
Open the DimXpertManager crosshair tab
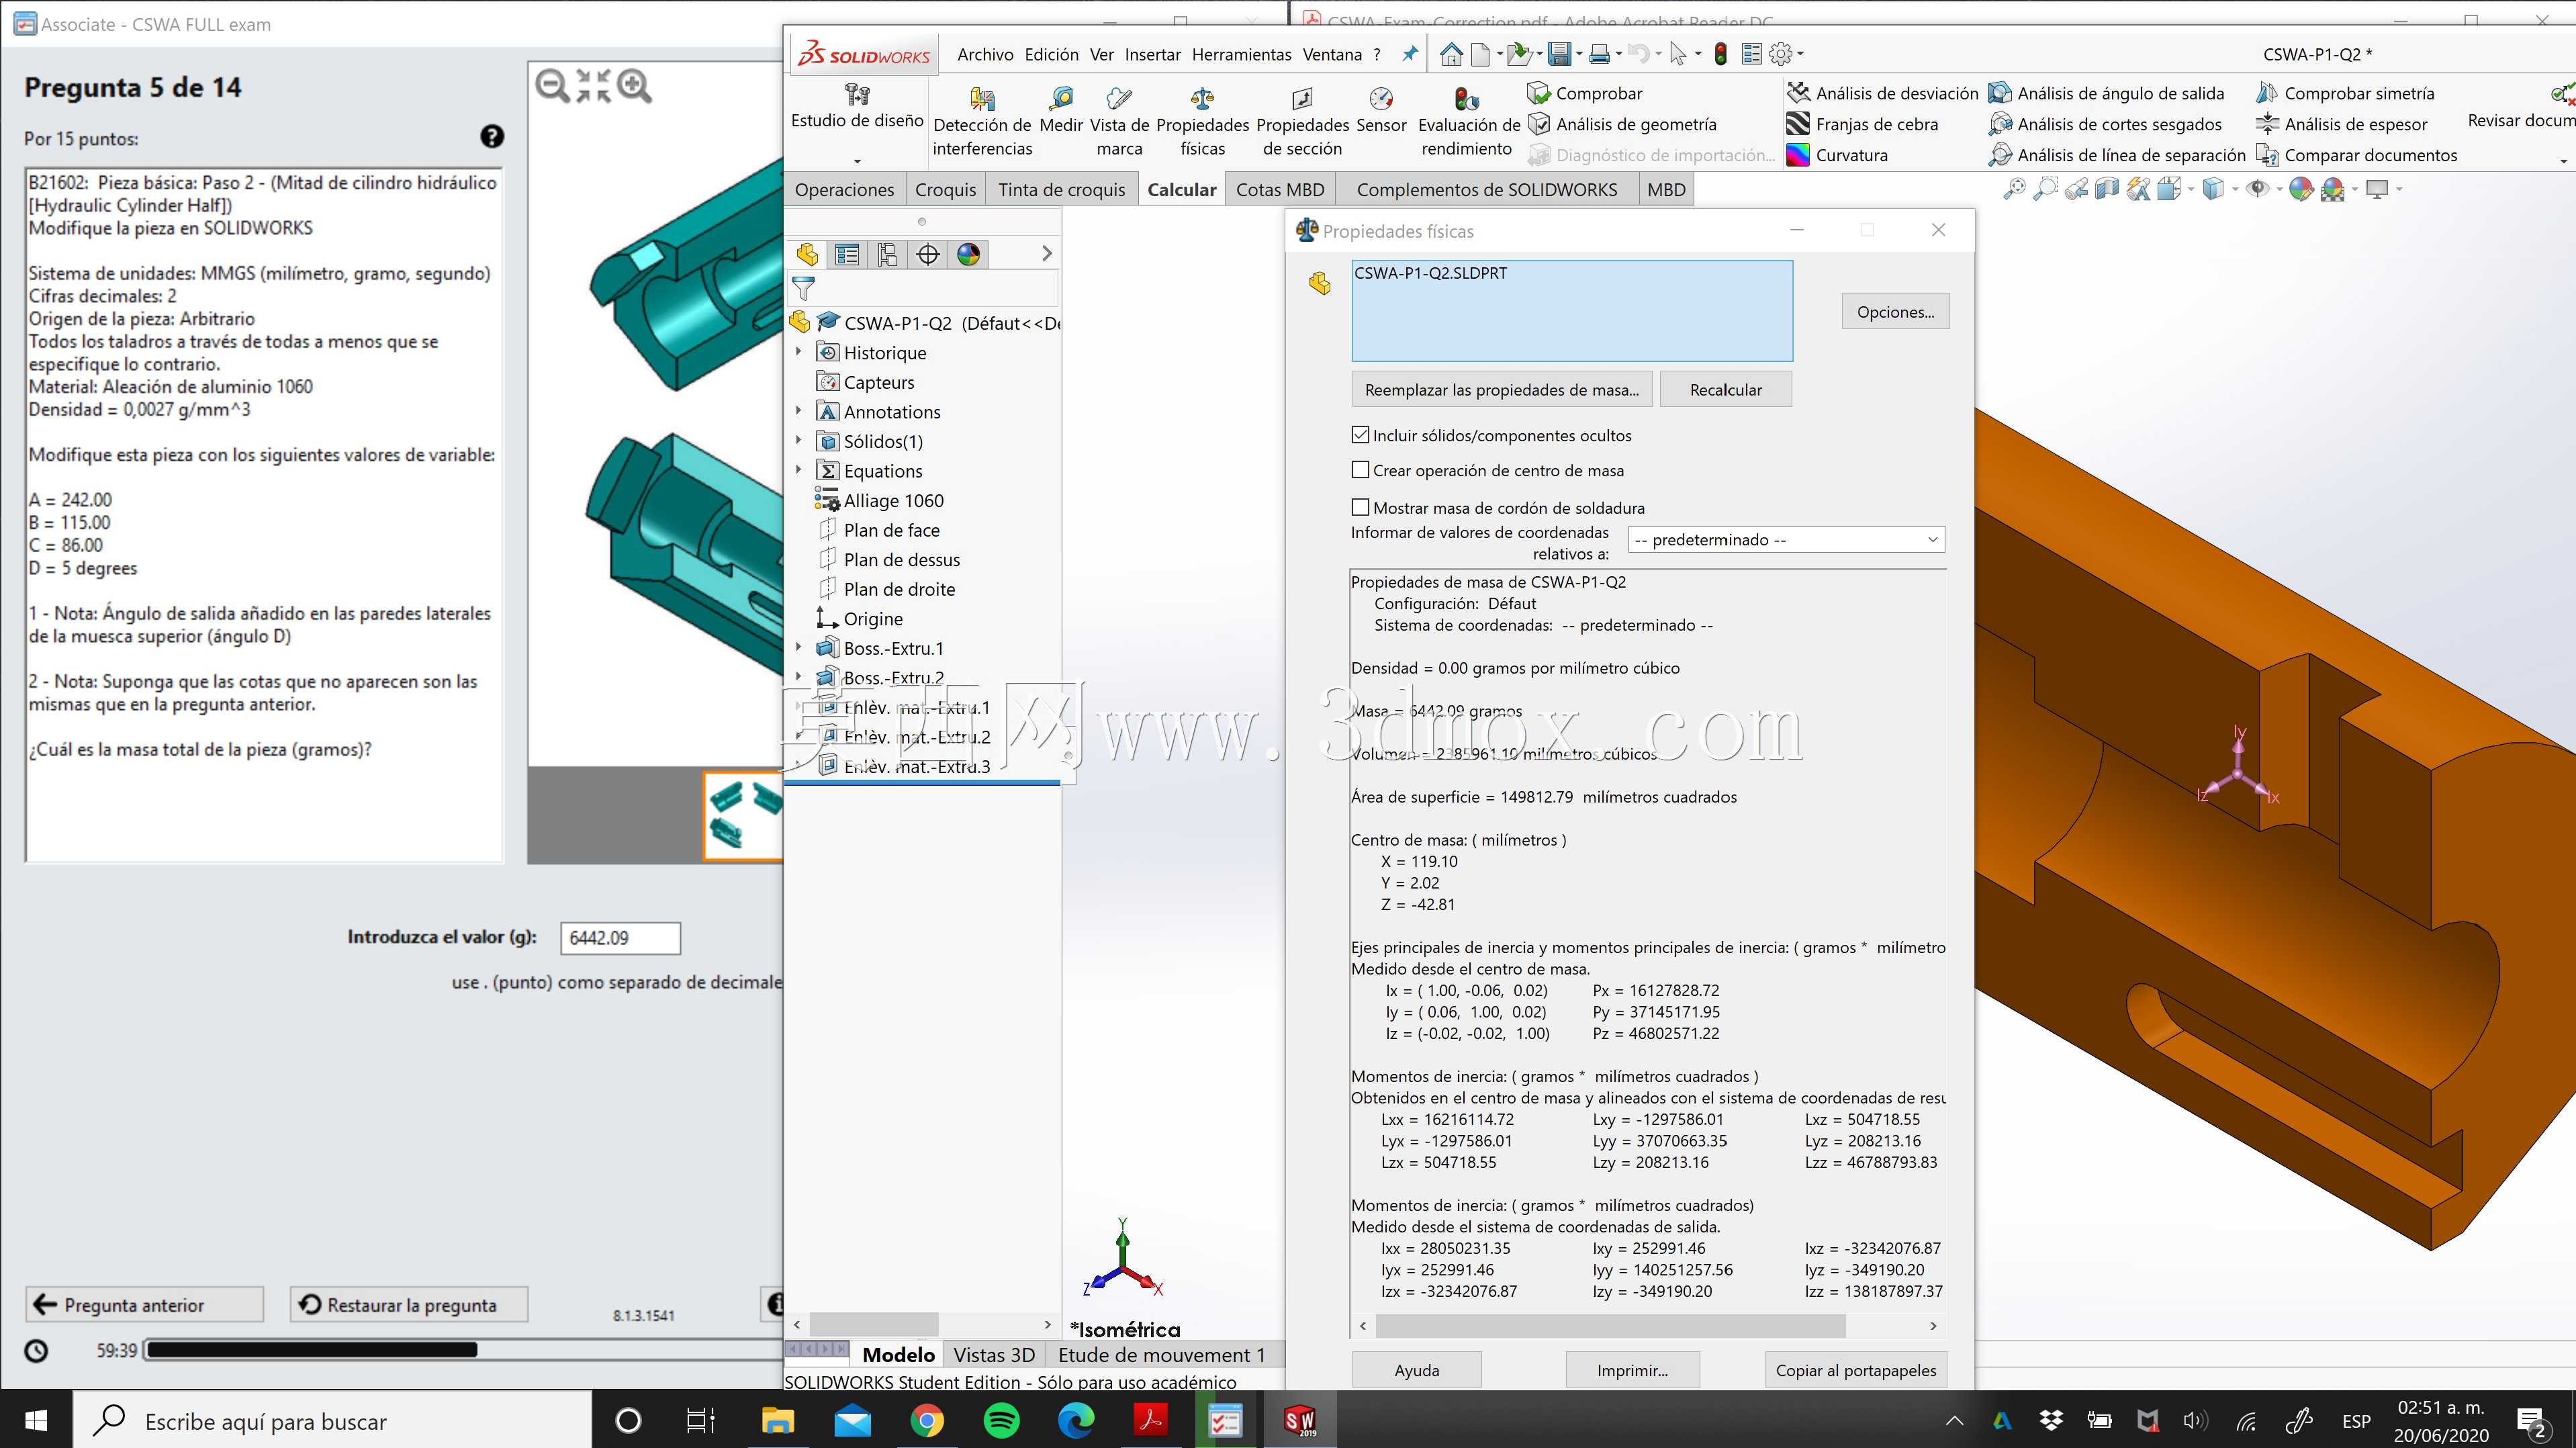click(x=928, y=255)
